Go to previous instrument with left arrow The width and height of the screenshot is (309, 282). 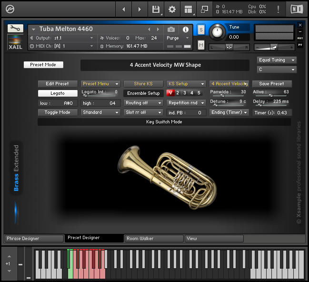pos(124,9)
